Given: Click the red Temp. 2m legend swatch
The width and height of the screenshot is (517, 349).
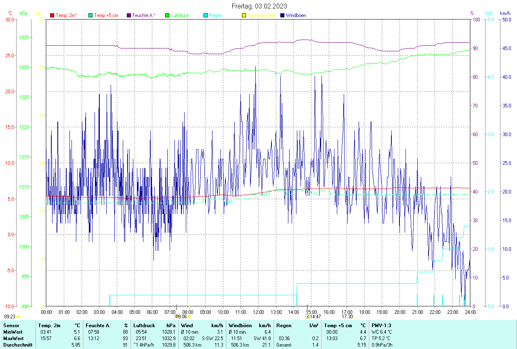Looking at the screenshot, I should pyautogui.click(x=52, y=15).
